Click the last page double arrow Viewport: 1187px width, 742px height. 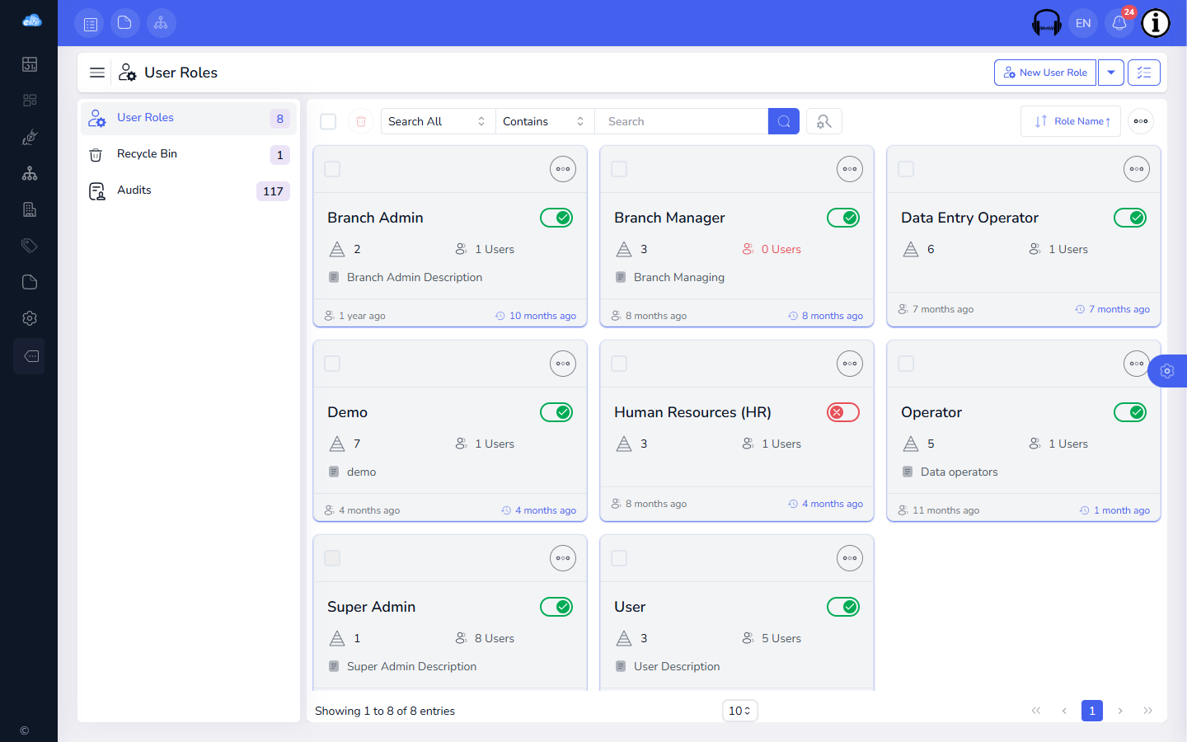(1148, 711)
